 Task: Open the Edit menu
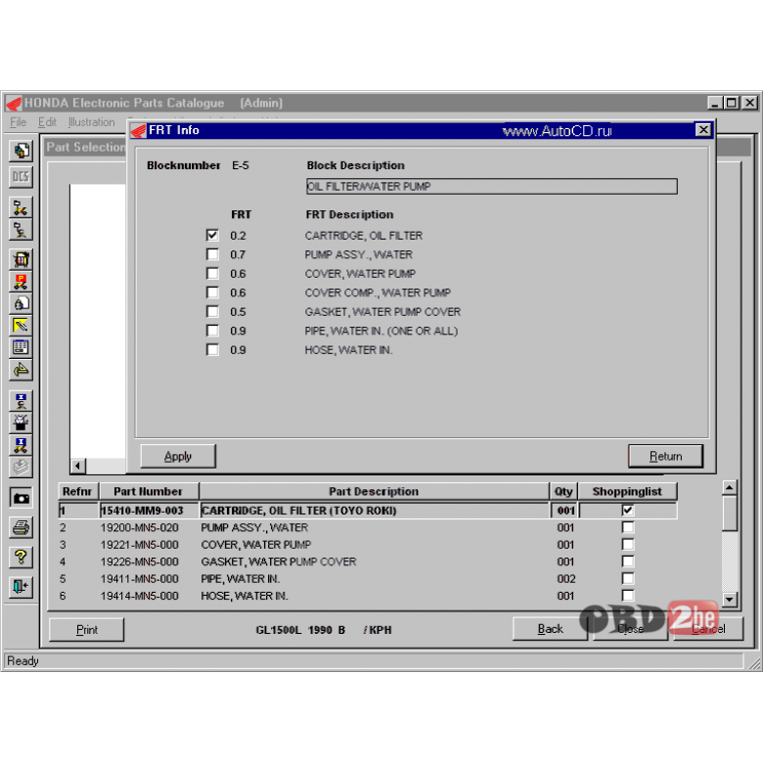(x=47, y=122)
